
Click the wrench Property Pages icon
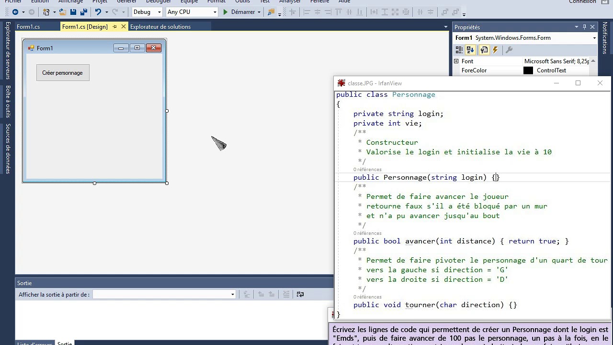pyautogui.click(x=509, y=49)
